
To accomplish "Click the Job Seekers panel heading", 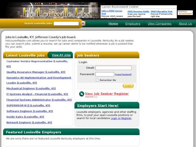I will coord(88,55).
